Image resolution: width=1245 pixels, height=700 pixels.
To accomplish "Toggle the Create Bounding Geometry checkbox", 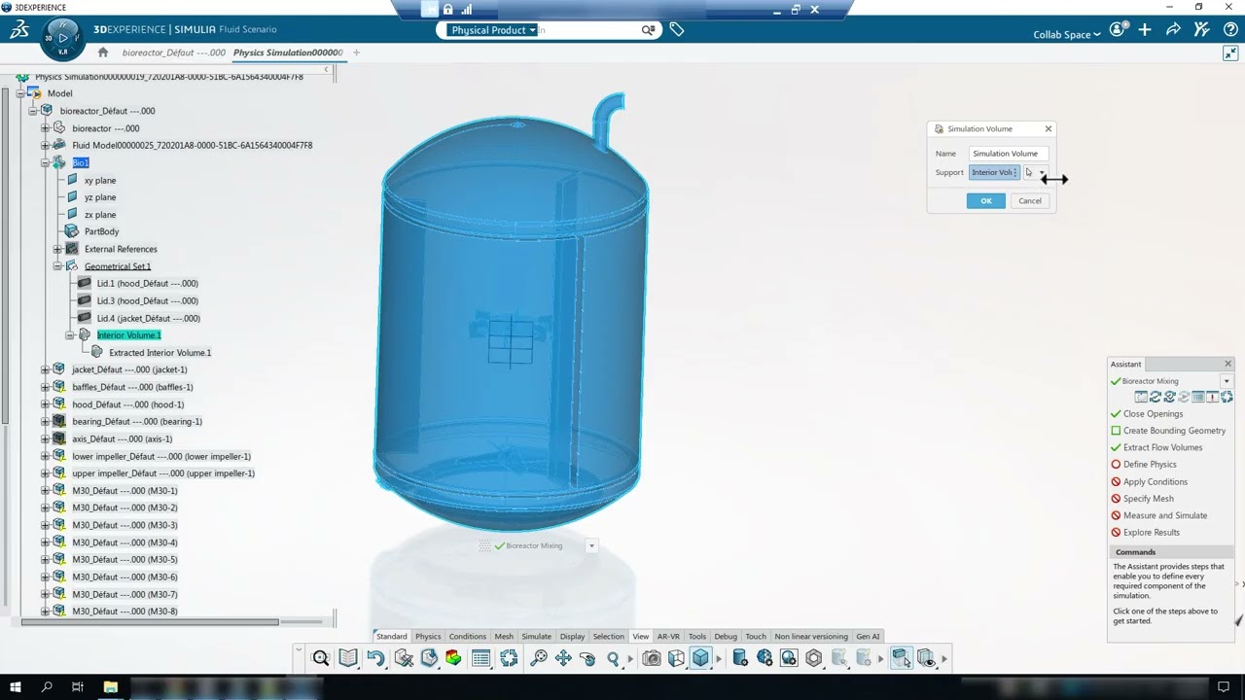I will click(1116, 431).
